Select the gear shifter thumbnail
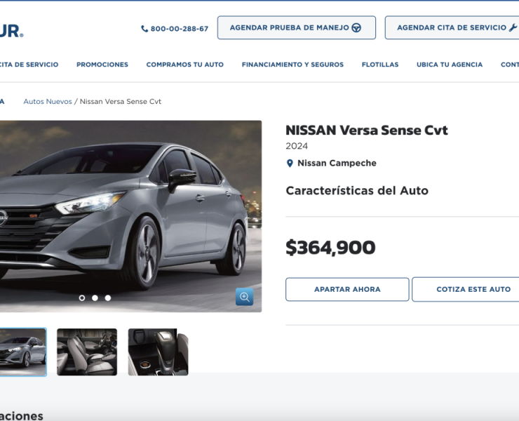This screenshot has height=421, width=519. 159,352
